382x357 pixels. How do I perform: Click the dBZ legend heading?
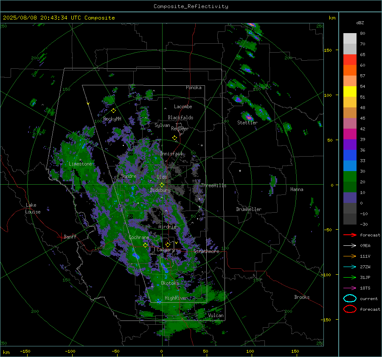[360, 22]
